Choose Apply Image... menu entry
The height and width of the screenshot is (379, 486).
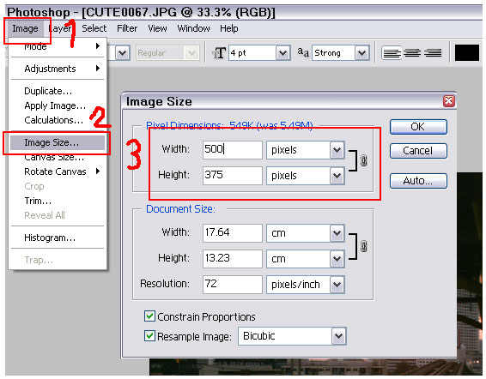pyautogui.click(x=58, y=105)
